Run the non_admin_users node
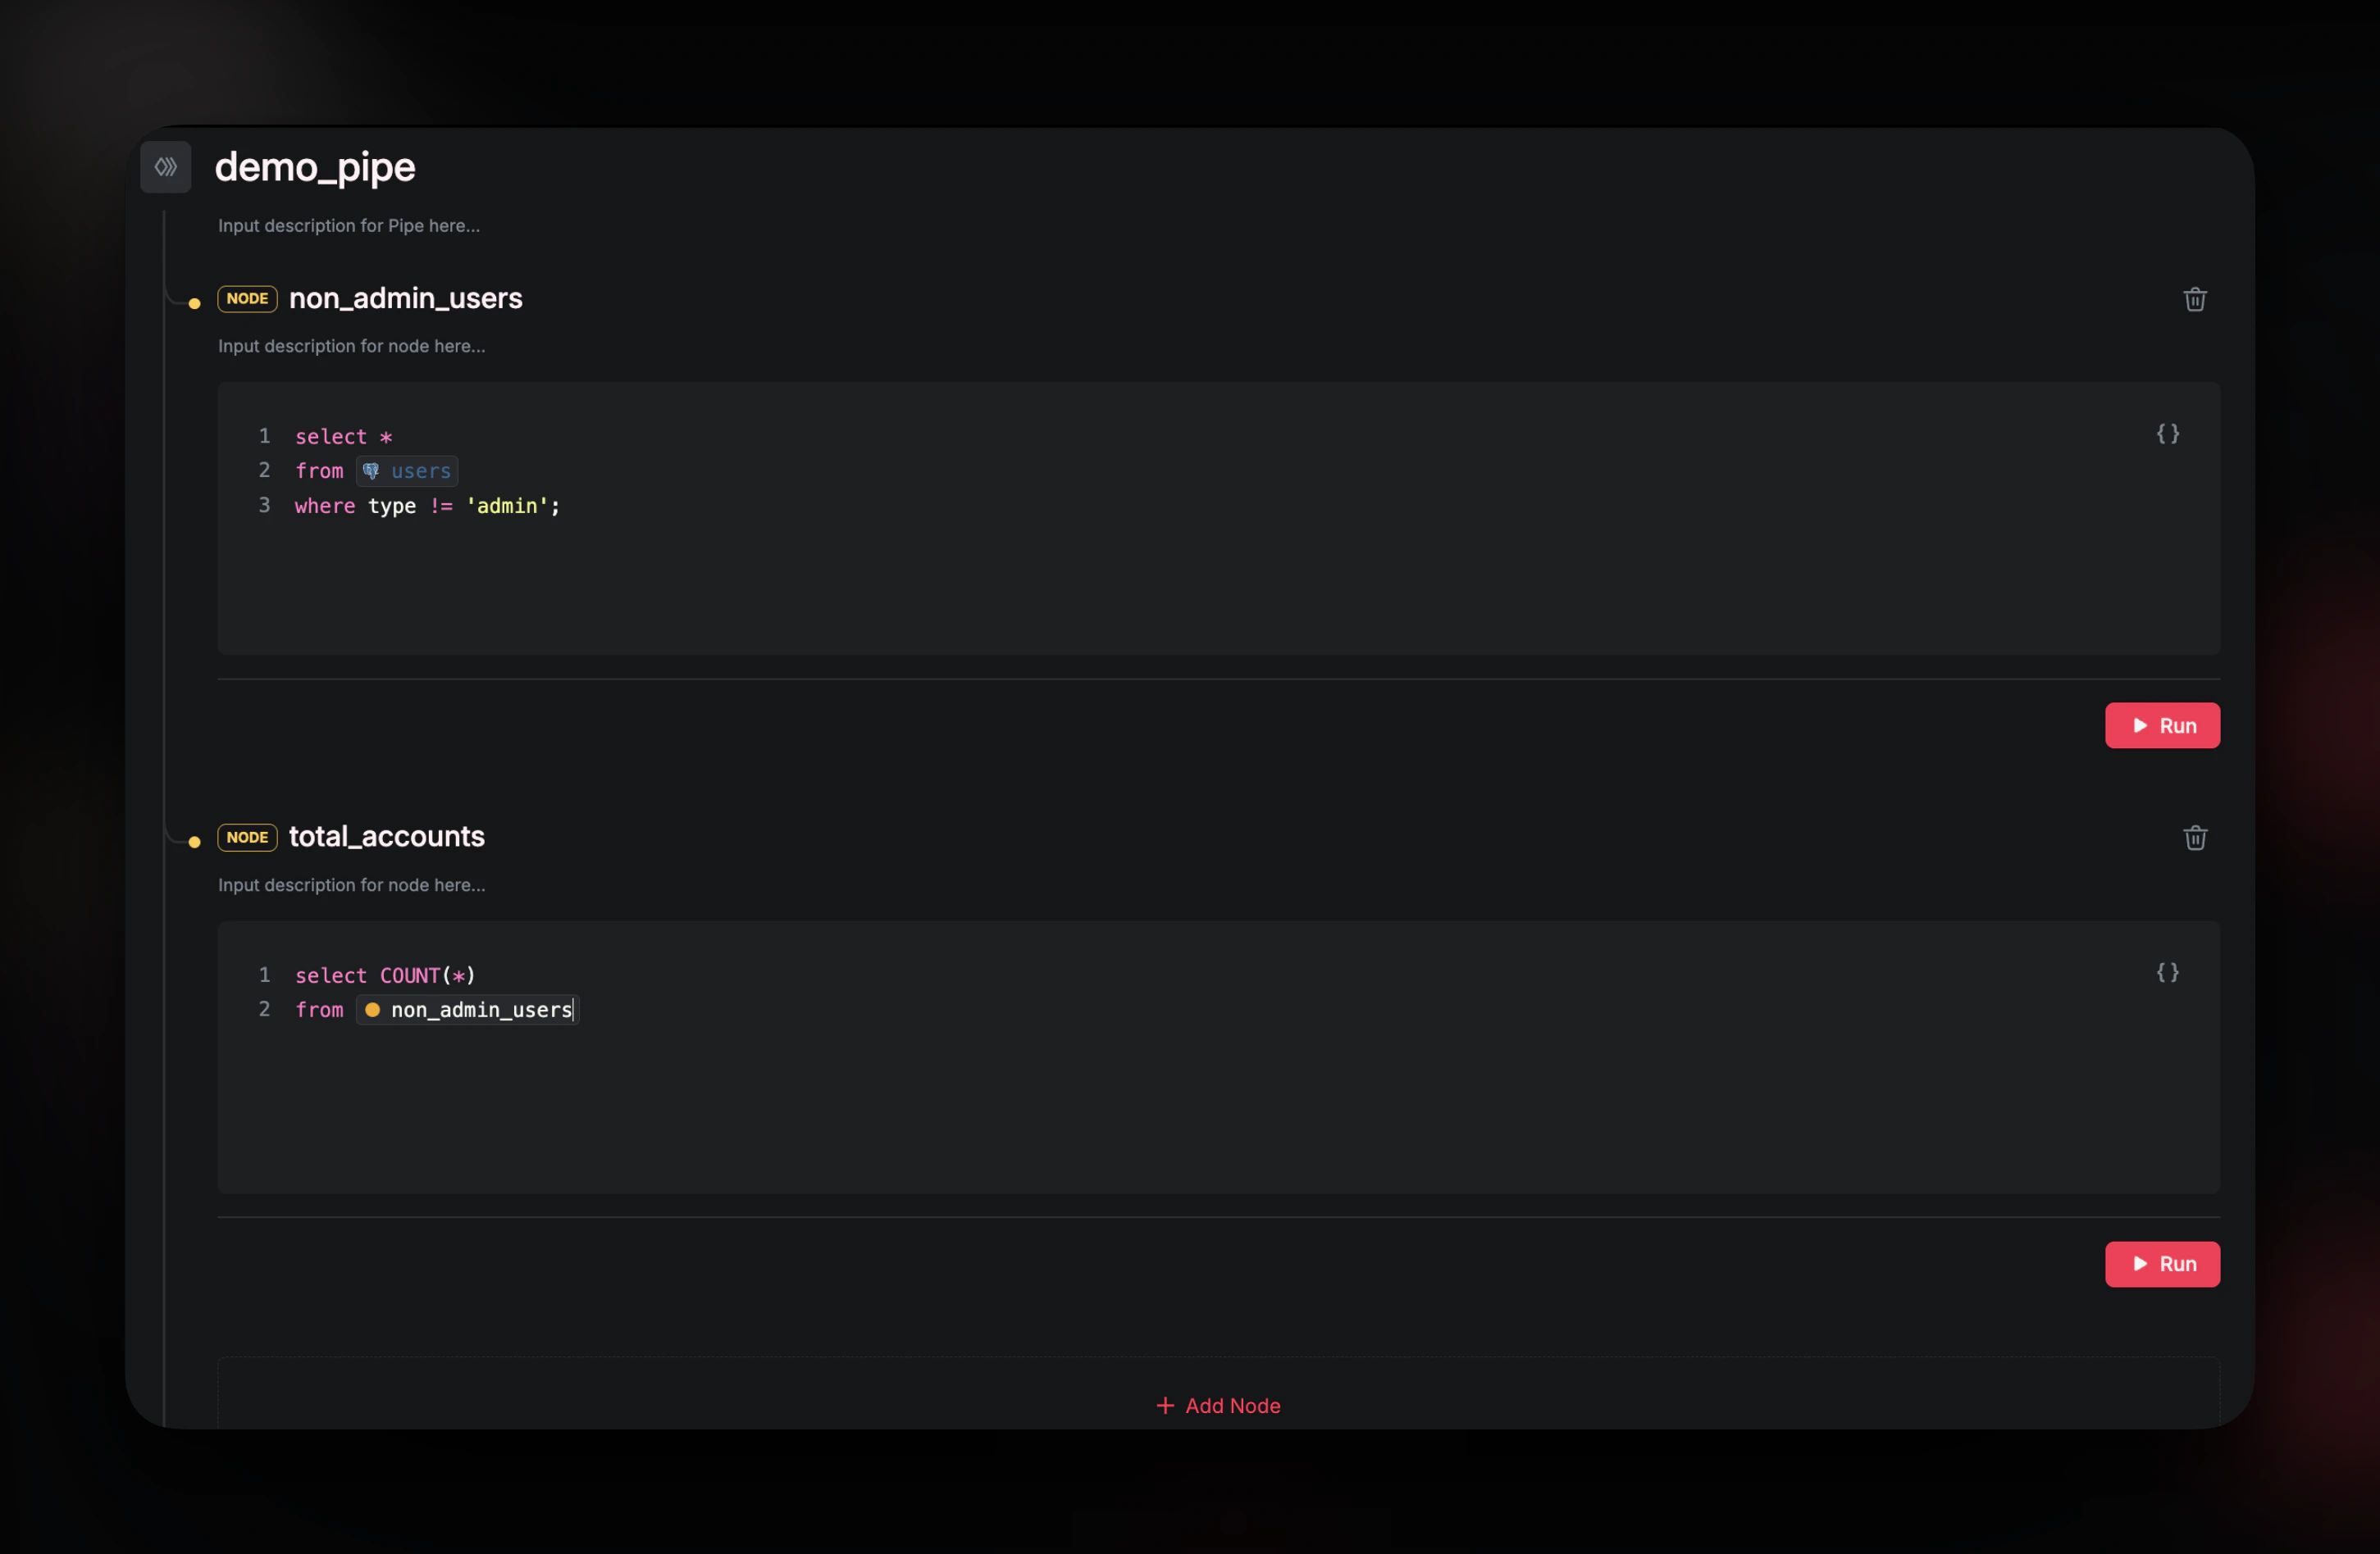Screen dimensions: 2380x1554 (2162, 725)
